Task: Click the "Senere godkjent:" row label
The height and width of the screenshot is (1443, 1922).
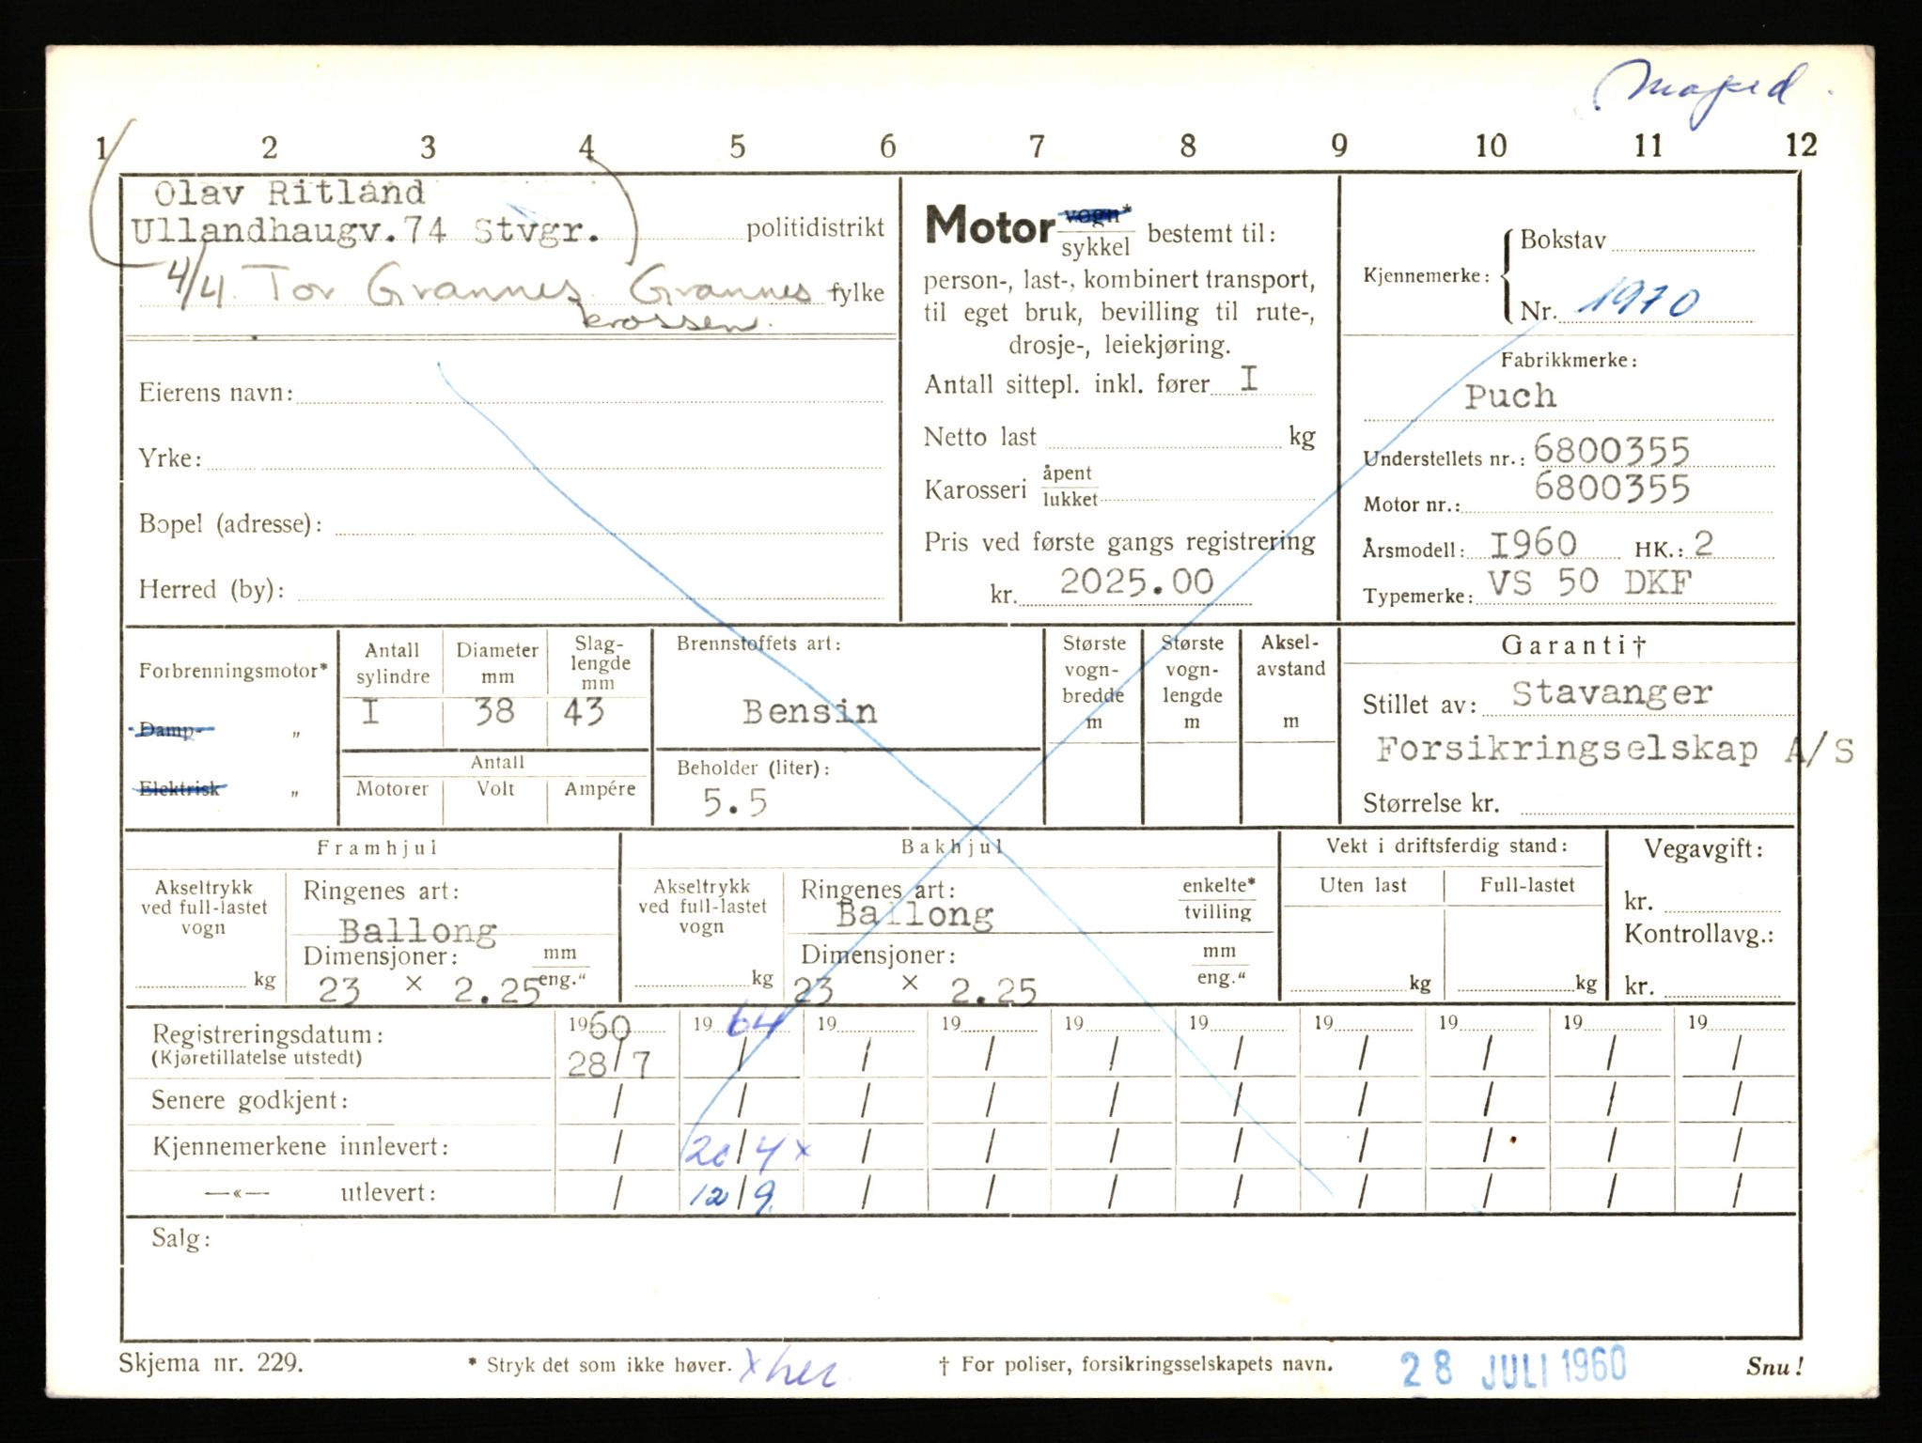Action: click(x=250, y=1100)
